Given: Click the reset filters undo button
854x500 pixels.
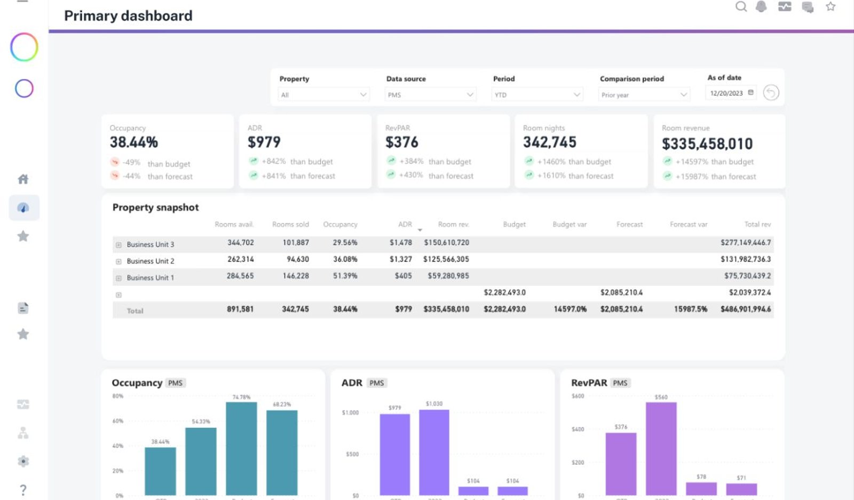Looking at the screenshot, I should click(x=771, y=93).
